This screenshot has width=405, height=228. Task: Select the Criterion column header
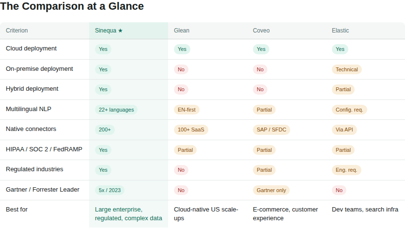pos(17,31)
